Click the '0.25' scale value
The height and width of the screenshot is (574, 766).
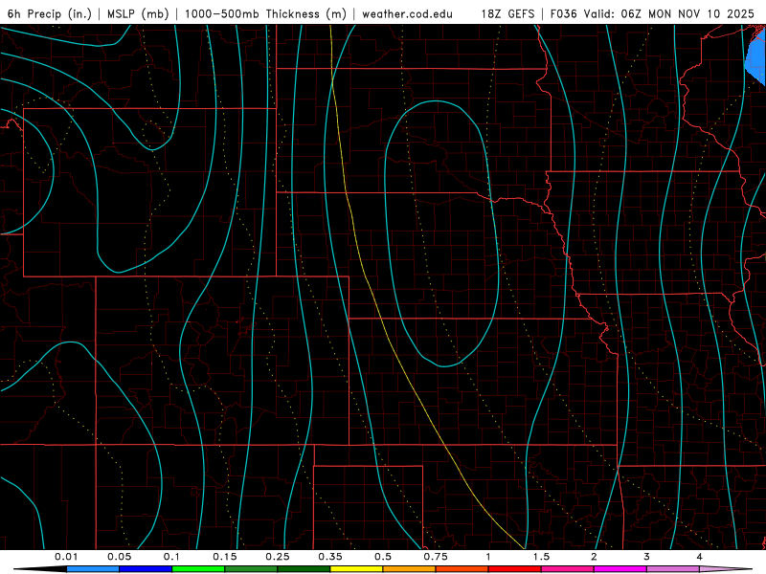click(278, 557)
